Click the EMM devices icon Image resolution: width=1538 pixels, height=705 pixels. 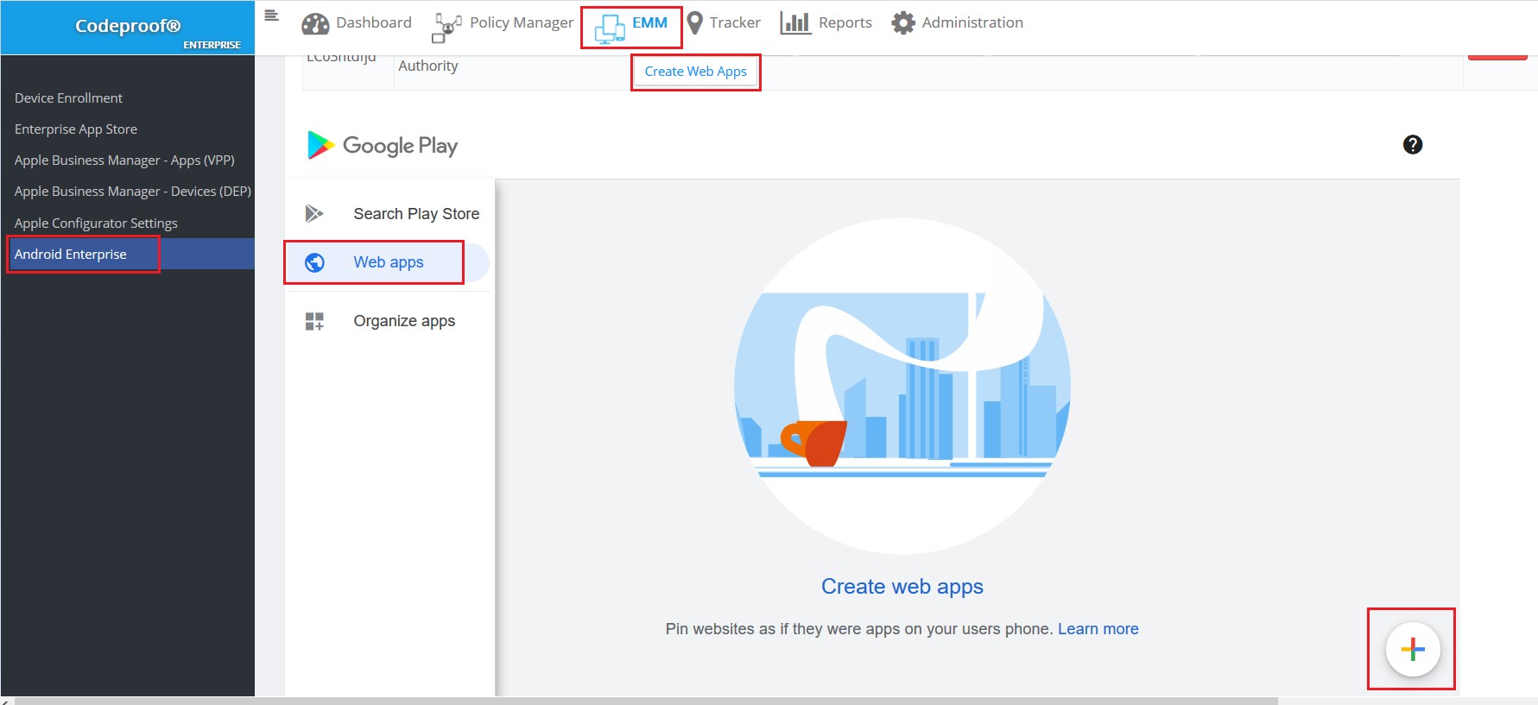(x=610, y=28)
